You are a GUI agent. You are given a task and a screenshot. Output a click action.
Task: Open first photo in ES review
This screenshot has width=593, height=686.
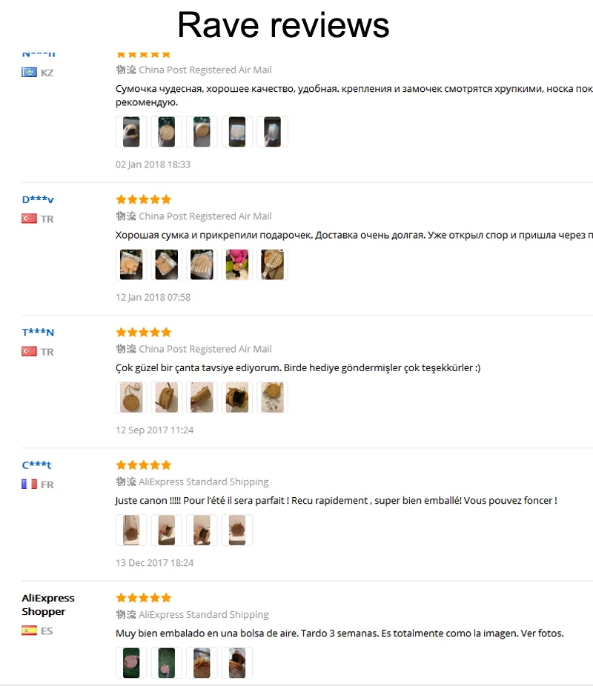pyautogui.click(x=131, y=662)
